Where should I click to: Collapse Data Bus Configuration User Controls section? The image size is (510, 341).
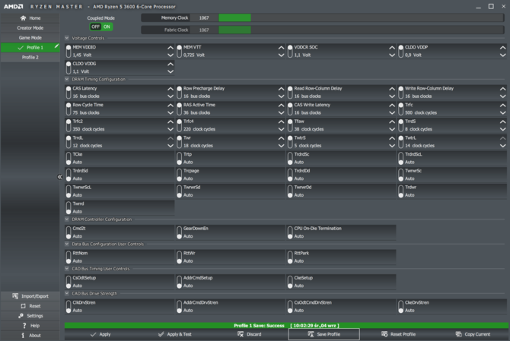click(67, 244)
